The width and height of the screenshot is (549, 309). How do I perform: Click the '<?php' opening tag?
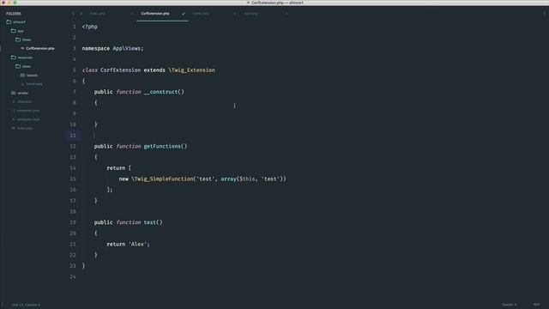click(89, 27)
